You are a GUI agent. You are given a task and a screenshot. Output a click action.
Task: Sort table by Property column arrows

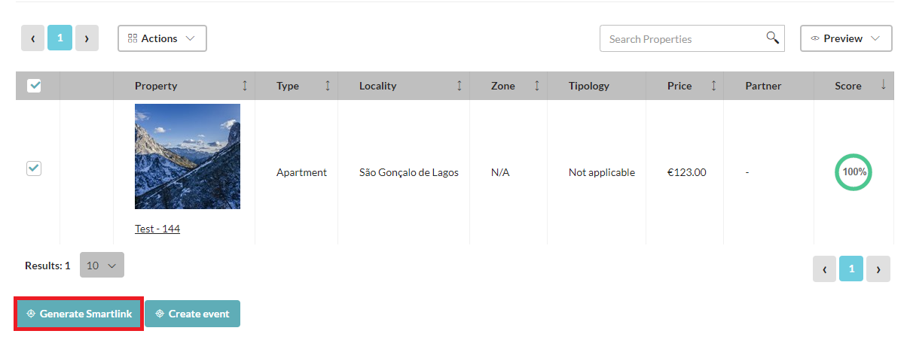[x=244, y=86]
